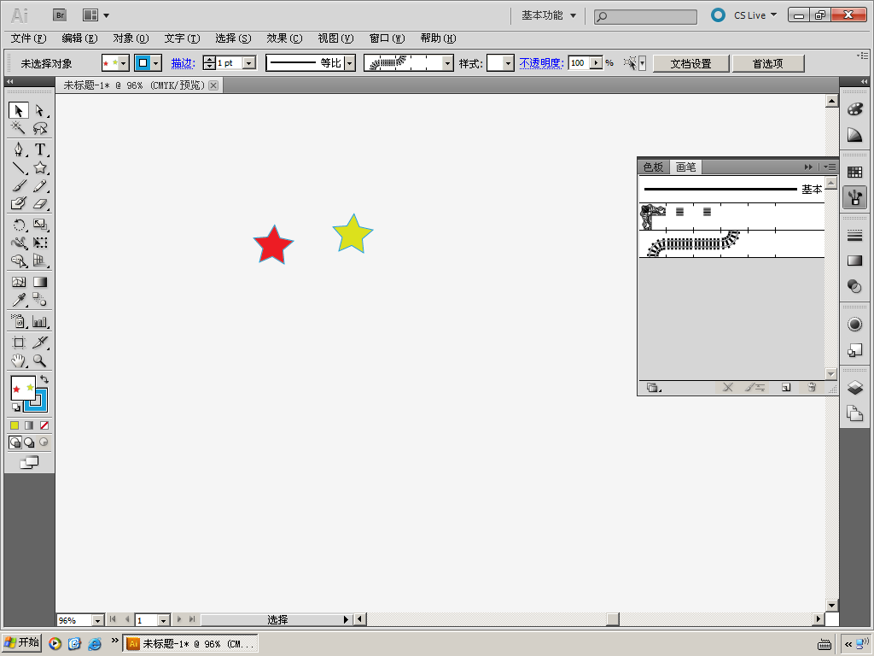
Task: Select the Column Graph tool
Action: [39, 321]
